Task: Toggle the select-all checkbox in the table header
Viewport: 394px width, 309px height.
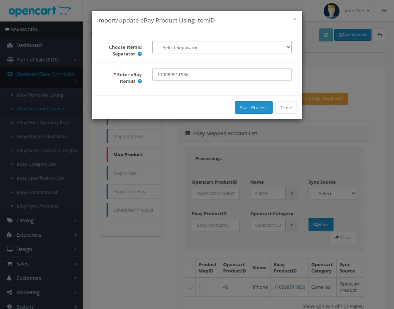Action: pyautogui.click(x=190, y=267)
